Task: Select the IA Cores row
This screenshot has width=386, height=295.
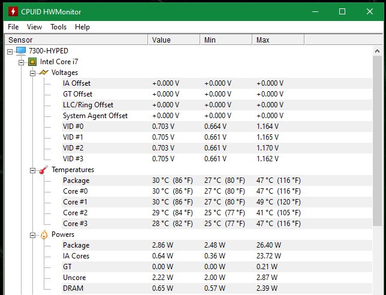Action: pyautogui.click(x=217, y=256)
